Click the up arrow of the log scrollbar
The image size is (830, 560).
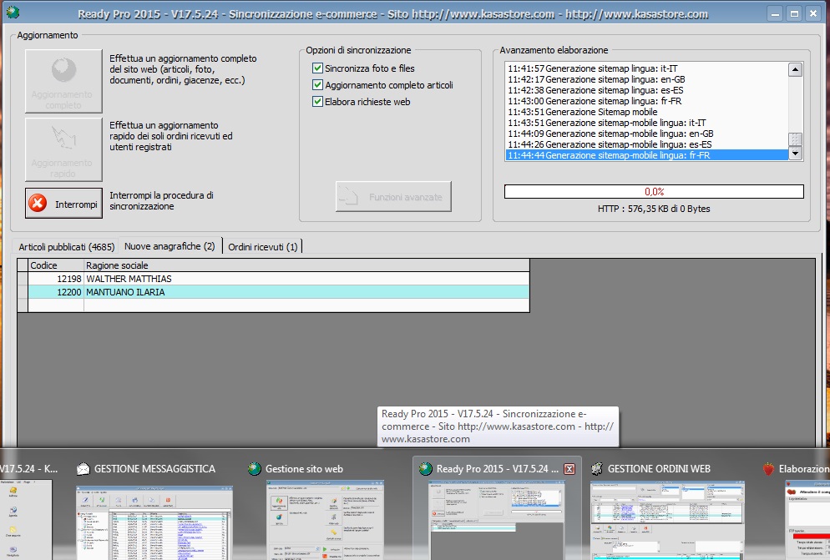pos(795,69)
